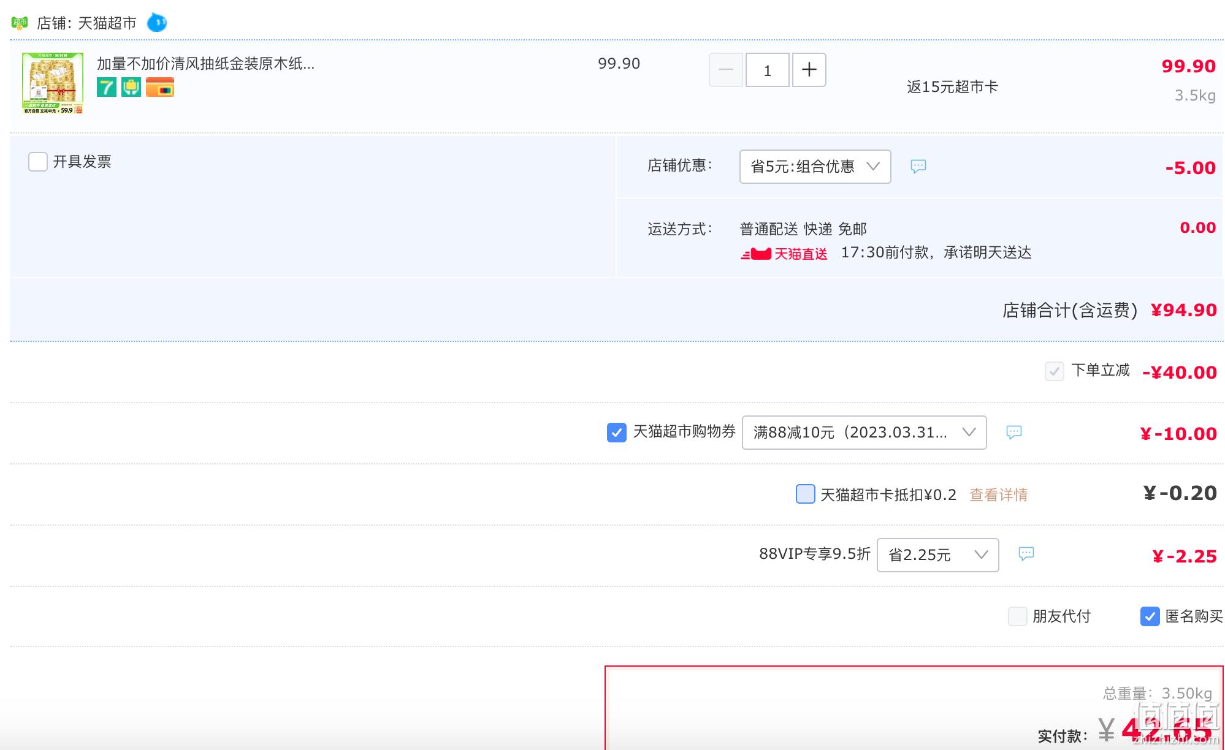
Task: Click the ¥-2.25 VIP discount amount
Action: point(1185,556)
